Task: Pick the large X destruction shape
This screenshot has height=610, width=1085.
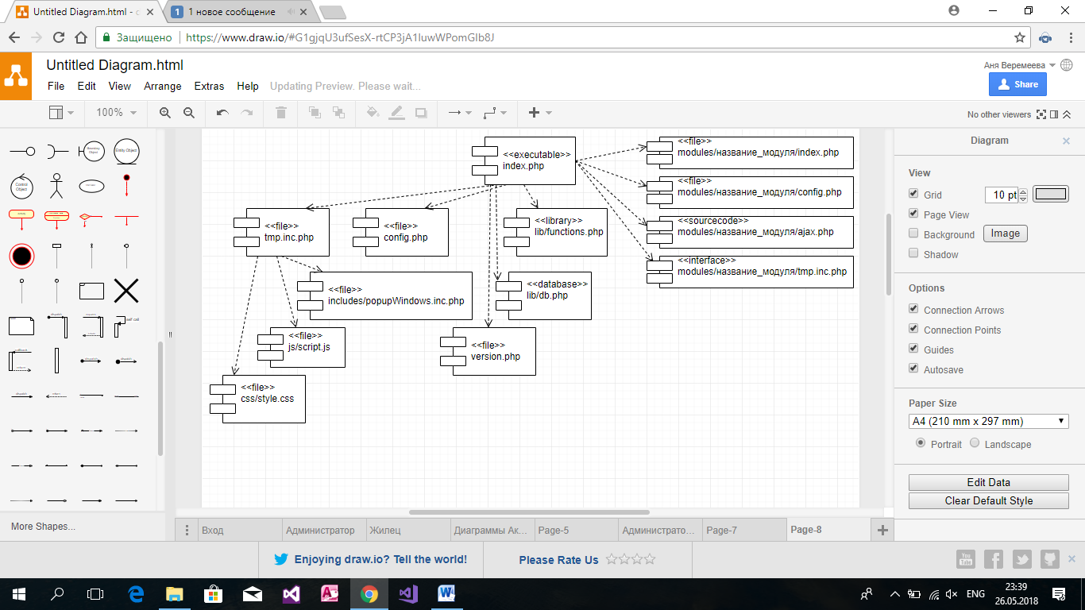Action: coord(126,291)
